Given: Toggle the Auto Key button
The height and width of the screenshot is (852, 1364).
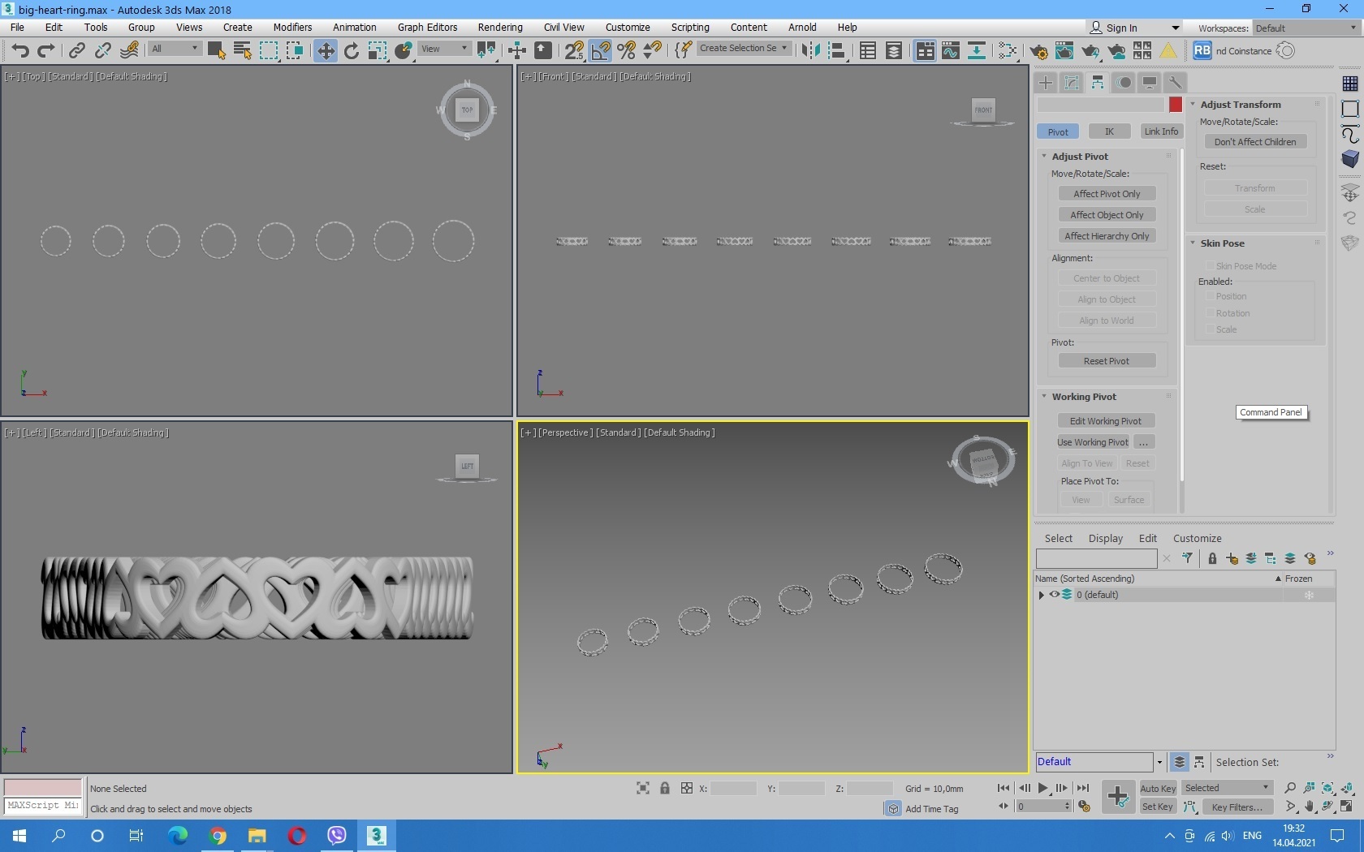Looking at the screenshot, I should (1158, 788).
